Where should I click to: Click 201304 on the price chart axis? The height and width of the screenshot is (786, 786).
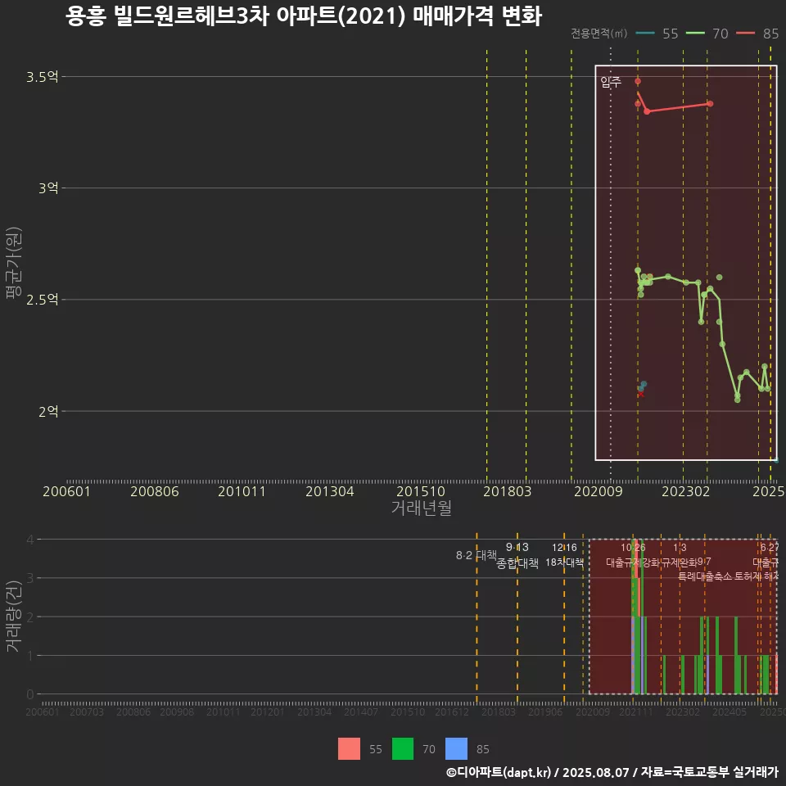(x=330, y=491)
